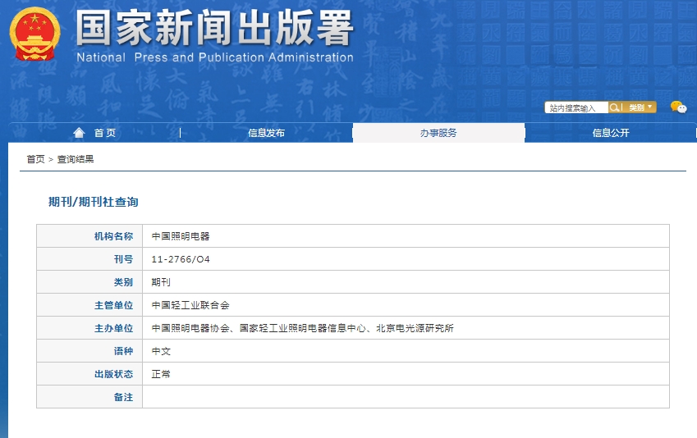Click the 正常 publication status value
Image resolution: width=697 pixels, height=438 pixels.
(161, 374)
